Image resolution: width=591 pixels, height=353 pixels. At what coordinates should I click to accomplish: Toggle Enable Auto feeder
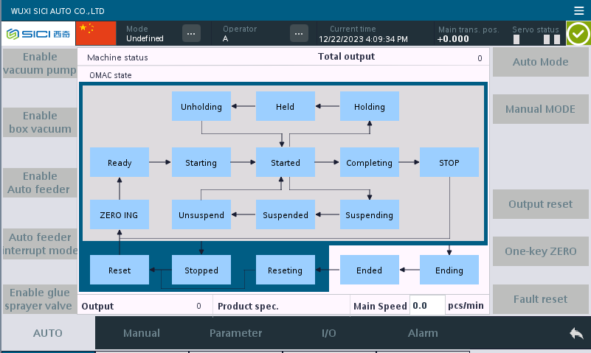39,183
